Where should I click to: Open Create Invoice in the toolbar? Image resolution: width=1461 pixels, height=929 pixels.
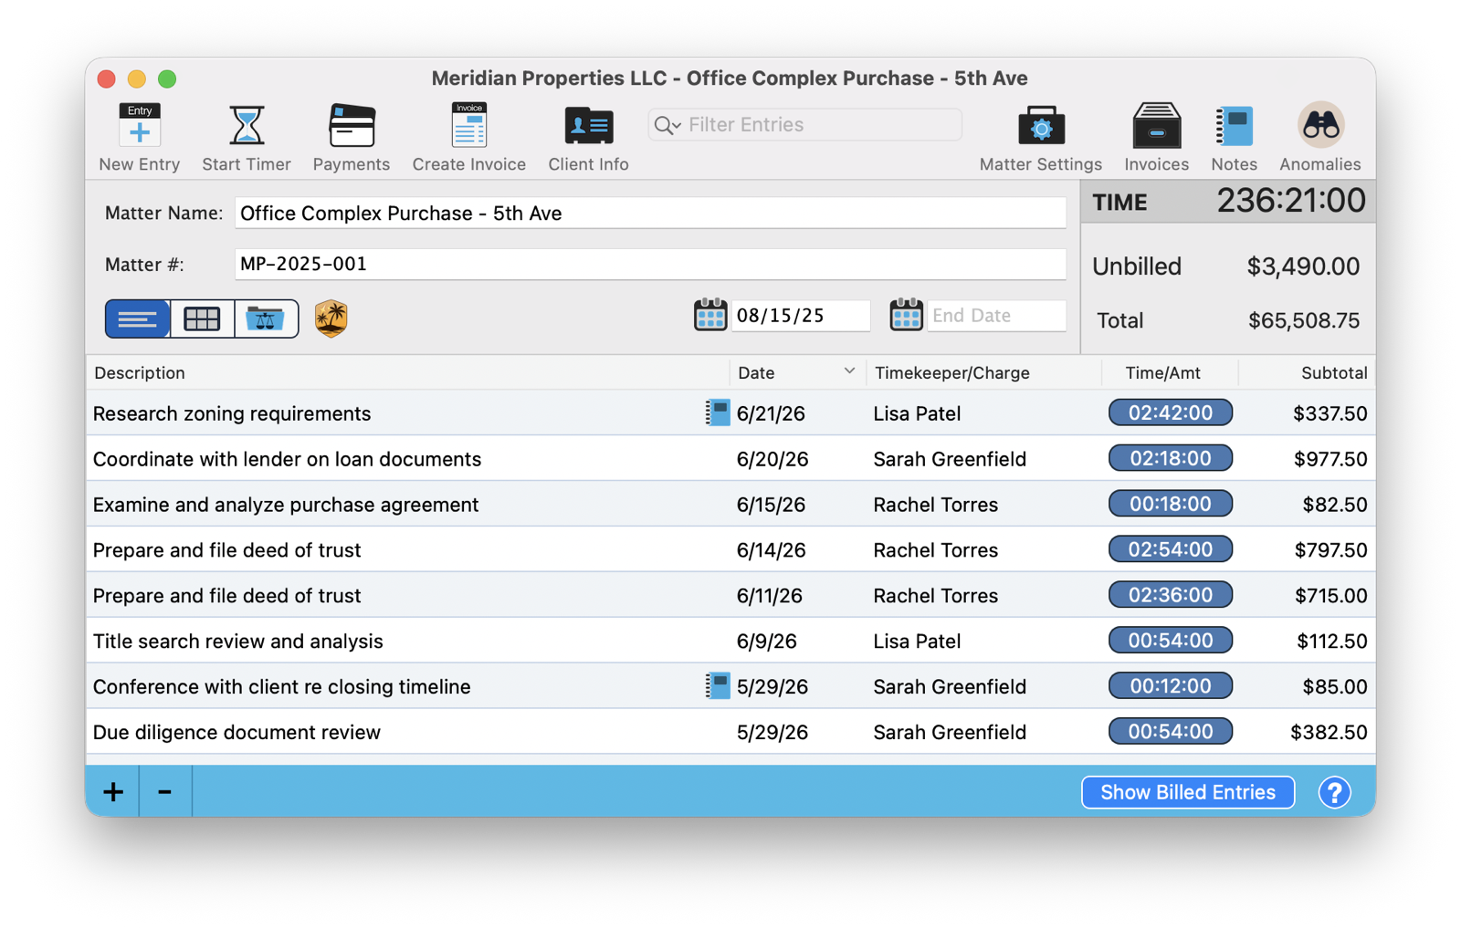[x=468, y=137]
